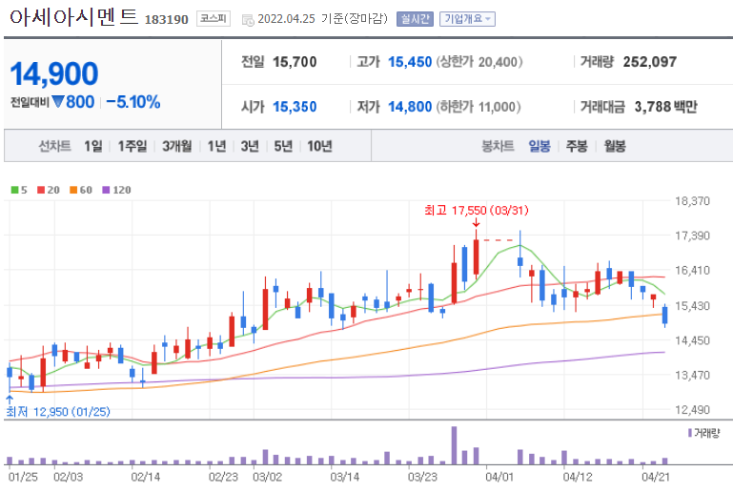Click the blue up arrow at lowest candle

click(x=10, y=400)
